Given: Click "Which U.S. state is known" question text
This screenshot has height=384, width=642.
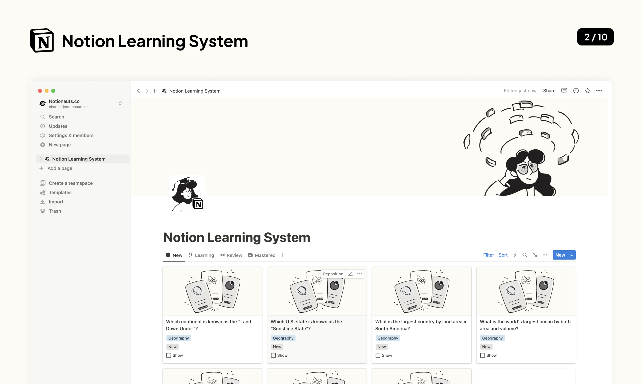Looking at the screenshot, I should [x=306, y=325].
